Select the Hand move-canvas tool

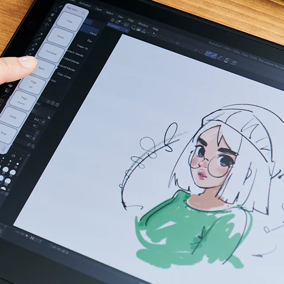coord(52,14)
